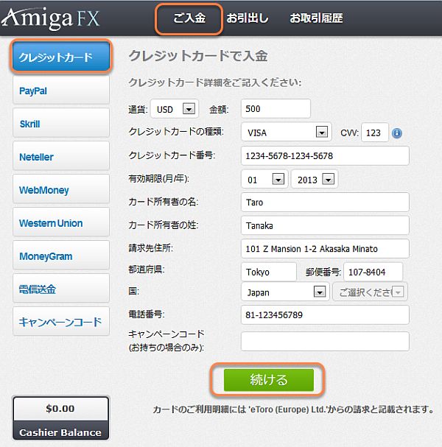Image resolution: width=442 pixels, height=447 pixels.
Task: Switch to the ご入金 deposit tab
Action: click(x=189, y=18)
